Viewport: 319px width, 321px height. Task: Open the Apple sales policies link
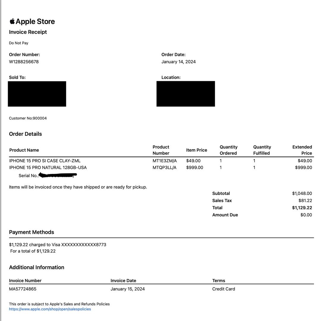50,309
